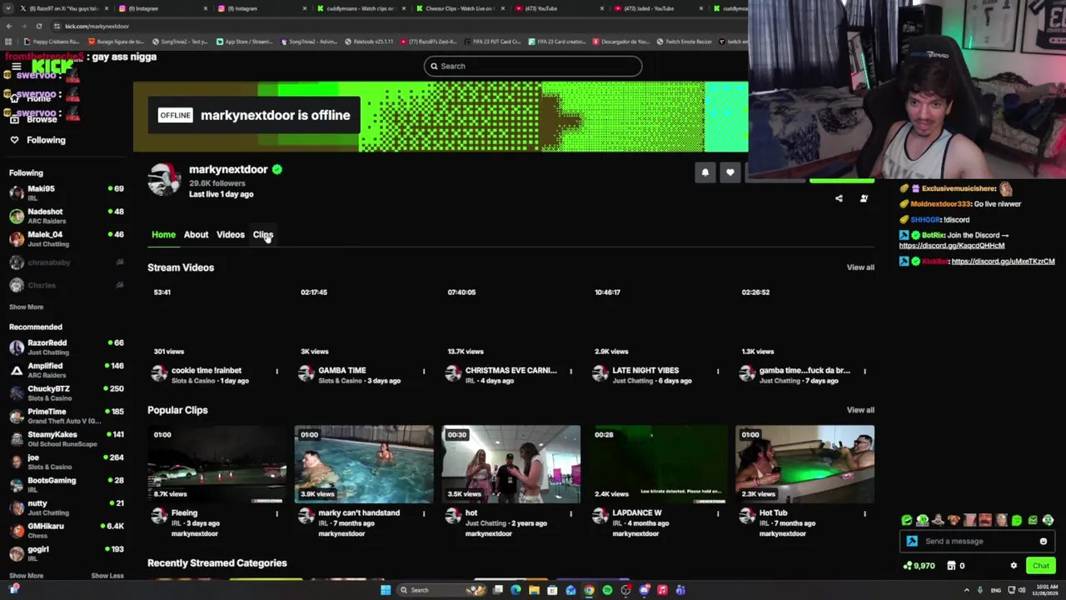Open options menu for cookie time trainbet video
Screen dimensions: 1066x600
coord(276,371)
